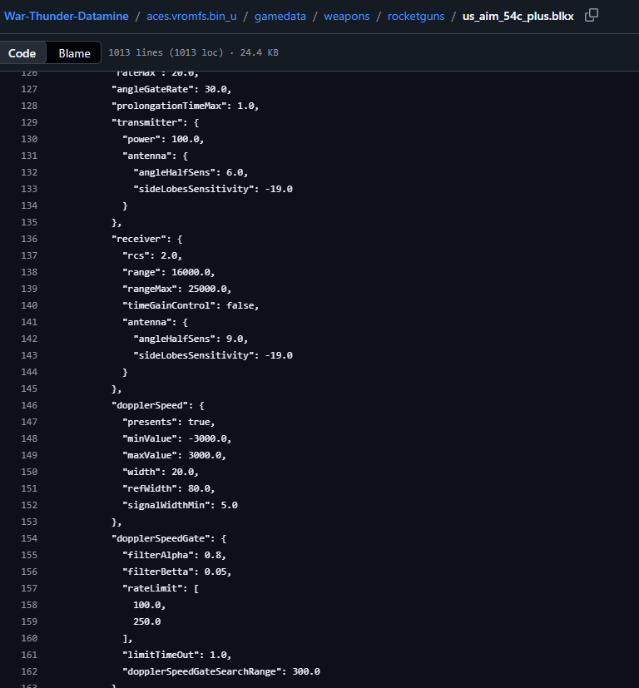Click the "angleGateRate": 30.0 line

click(171, 89)
